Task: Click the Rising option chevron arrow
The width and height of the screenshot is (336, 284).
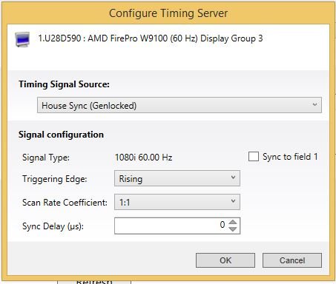Action: (233, 177)
